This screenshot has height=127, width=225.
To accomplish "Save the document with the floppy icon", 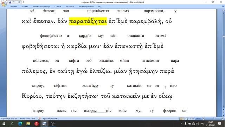I will point(10,2).
